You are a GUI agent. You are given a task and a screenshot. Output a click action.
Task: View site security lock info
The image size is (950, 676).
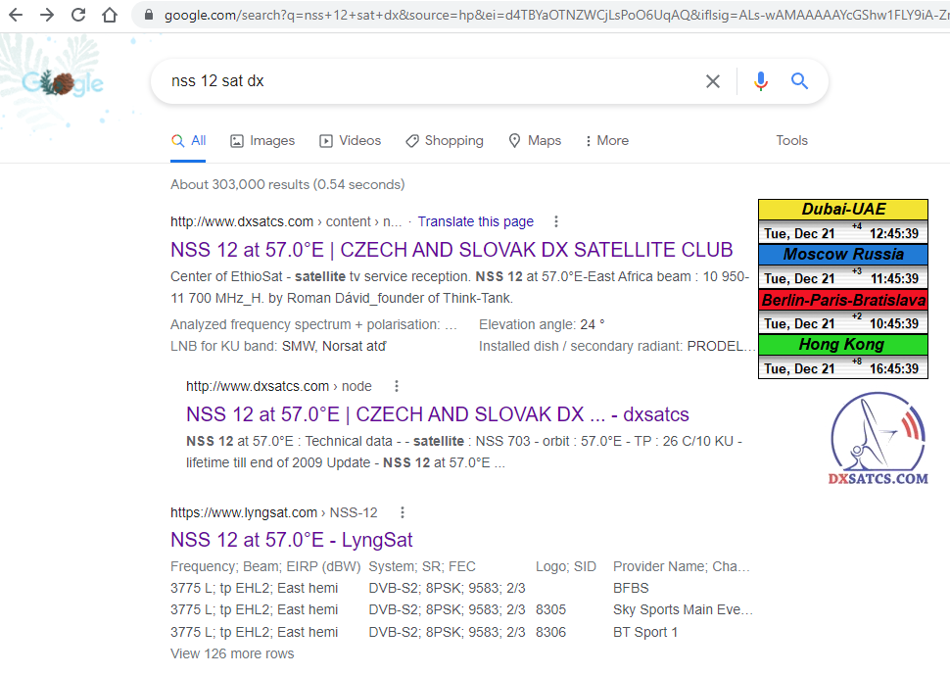149,15
